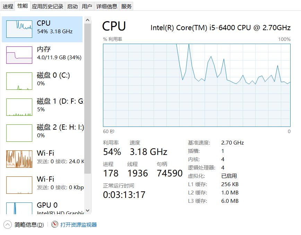The height and width of the screenshot is (235, 301).
Task: Click the sidebar scroll up arrow
Action: pyautogui.click(x=87, y=20)
